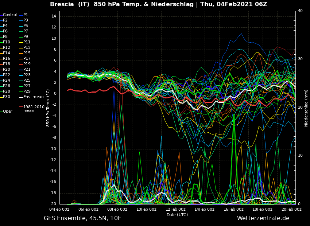Select the 'P19' legend entry
The height and width of the screenshot is (226, 310).
click(x=25, y=64)
